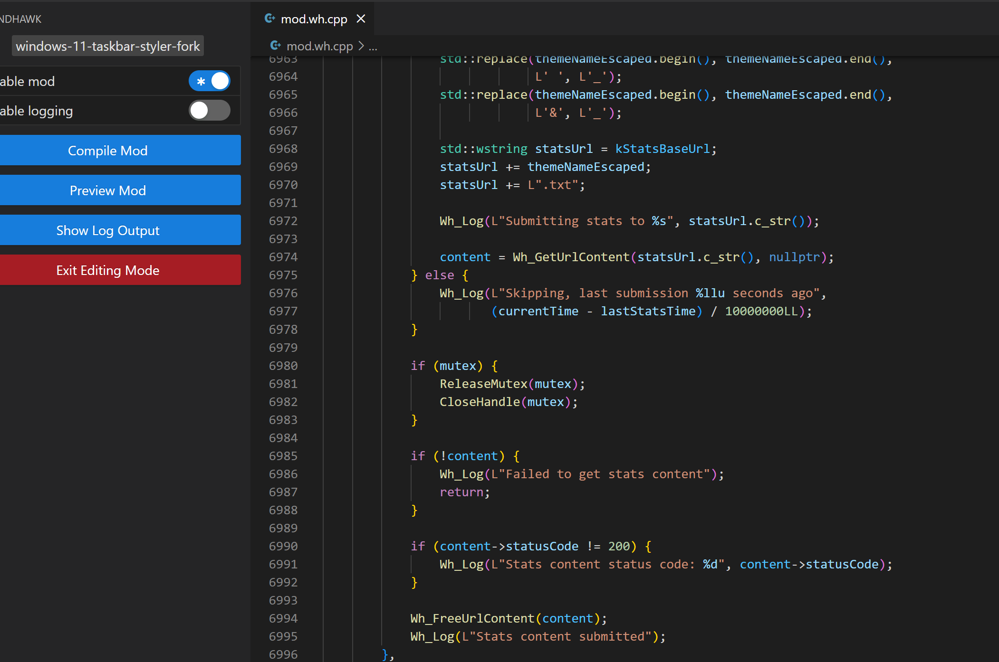Select the mod.wh.cpp tab

pyautogui.click(x=314, y=19)
